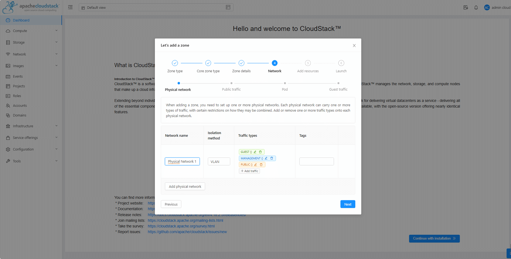Click the Compute cloud icon in the sidebar
The image size is (511, 259).
click(x=8, y=31)
